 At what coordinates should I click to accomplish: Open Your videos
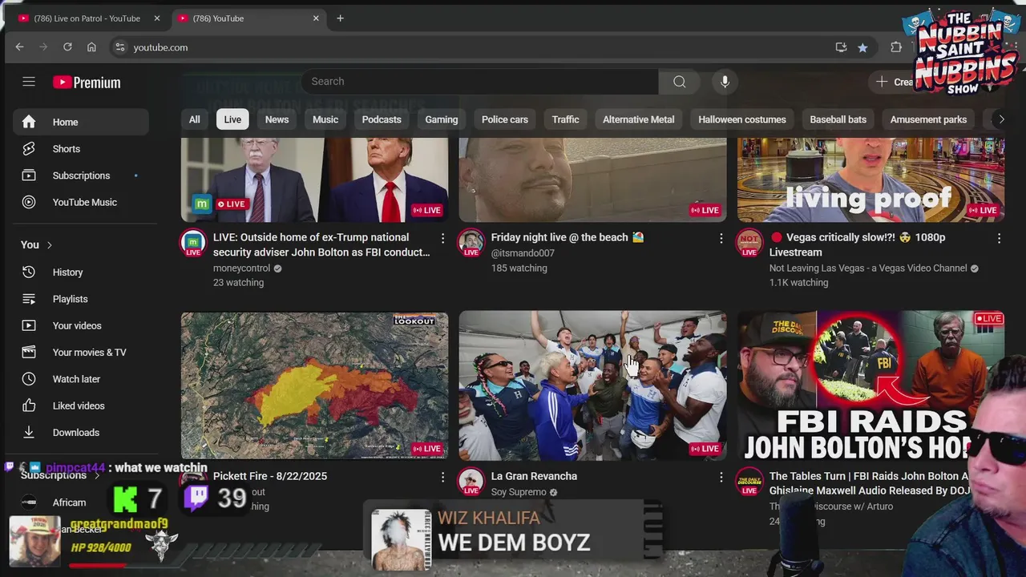(x=81, y=325)
